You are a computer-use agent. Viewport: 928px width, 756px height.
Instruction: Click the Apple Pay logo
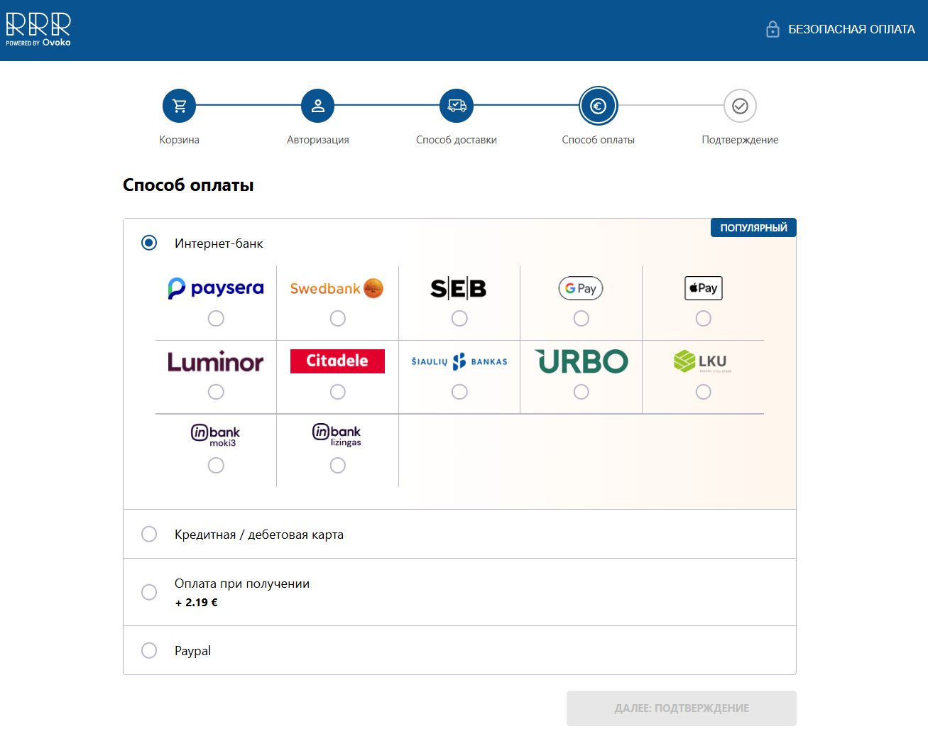click(703, 288)
